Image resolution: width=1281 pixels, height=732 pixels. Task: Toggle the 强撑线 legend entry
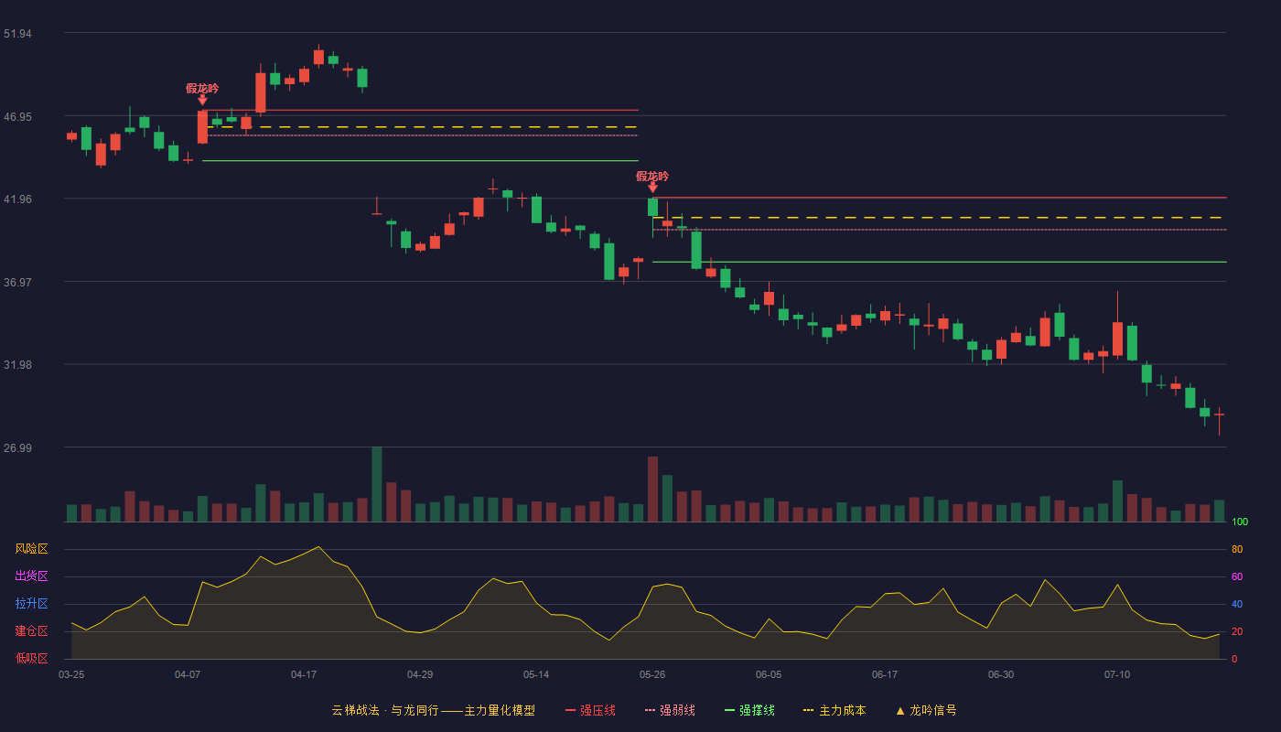click(x=749, y=710)
